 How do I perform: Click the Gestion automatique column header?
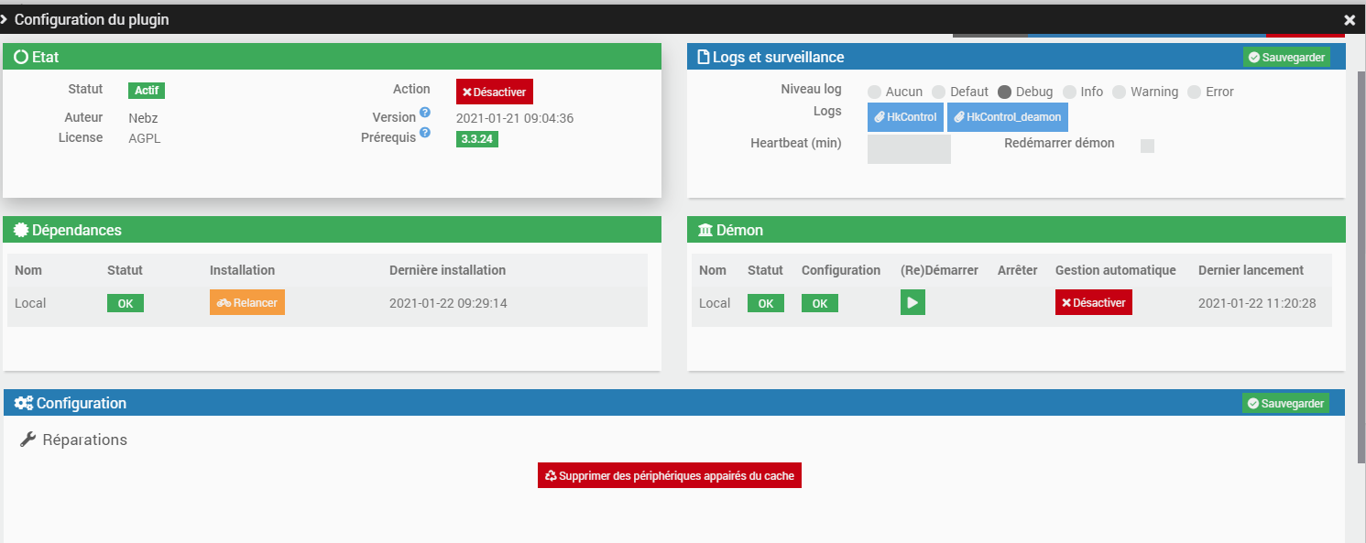(1115, 270)
